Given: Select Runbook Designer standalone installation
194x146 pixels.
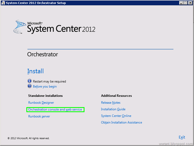Looking at the screenshot, I should pyautogui.click(x=41, y=103).
